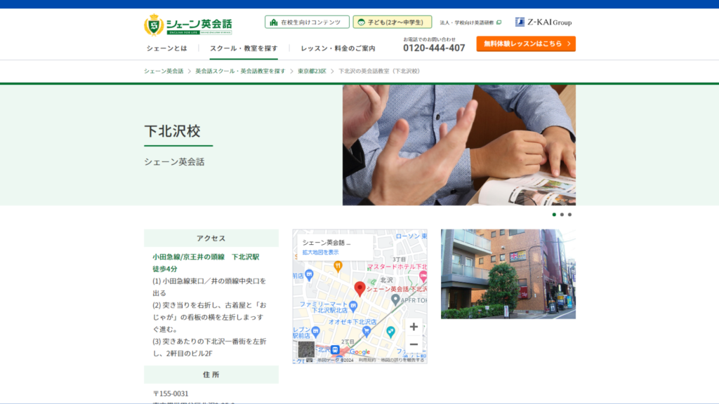Select the second carousel dot
Screen dimensions: 719x404
[x=562, y=215]
